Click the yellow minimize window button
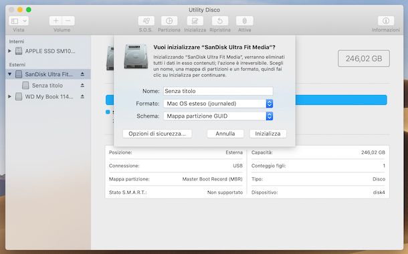Viewport: 408px width, 254px height. (x=20, y=9)
